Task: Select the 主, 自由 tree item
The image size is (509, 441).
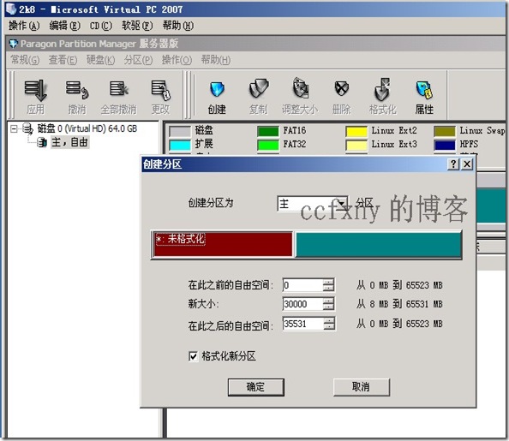Action: pos(69,142)
